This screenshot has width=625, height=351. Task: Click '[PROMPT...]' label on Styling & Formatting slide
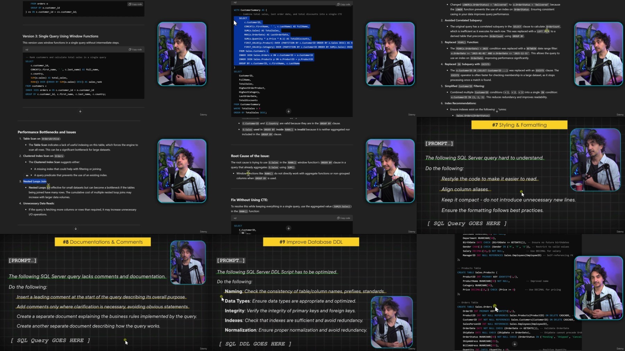[x=439, y=143]
